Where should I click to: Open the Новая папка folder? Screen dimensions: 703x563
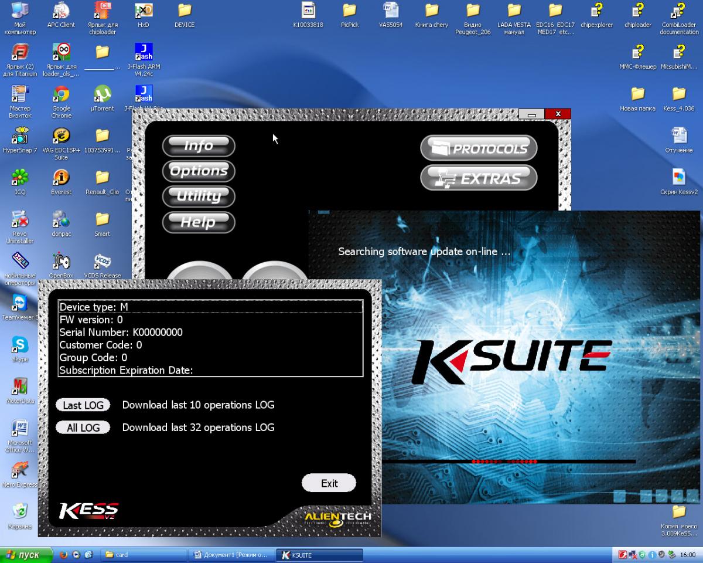pyautogui.click(x=638, y=99)
